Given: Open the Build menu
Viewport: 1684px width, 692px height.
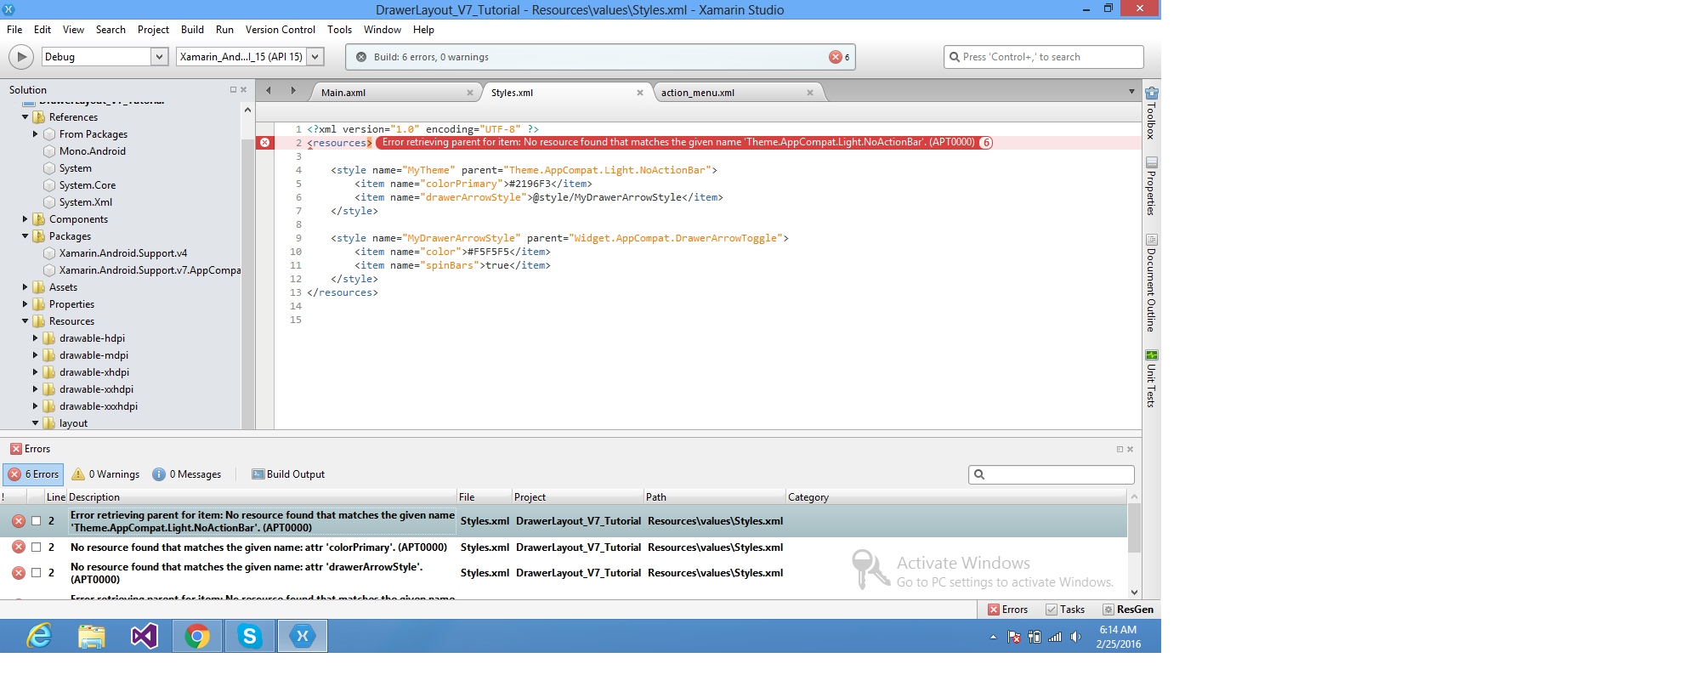Looking at the screenshot, I should [x=192, y=30].
